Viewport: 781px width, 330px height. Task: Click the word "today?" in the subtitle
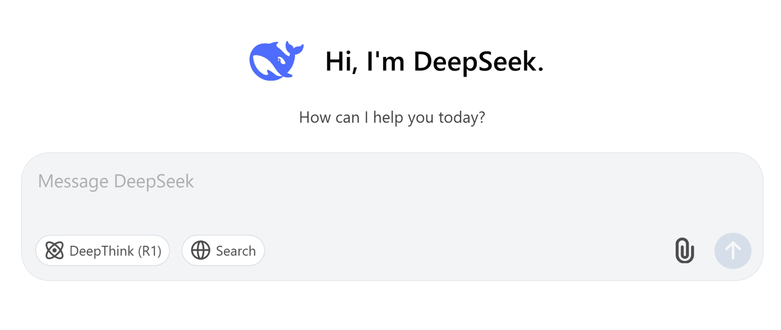pos(462,117)
